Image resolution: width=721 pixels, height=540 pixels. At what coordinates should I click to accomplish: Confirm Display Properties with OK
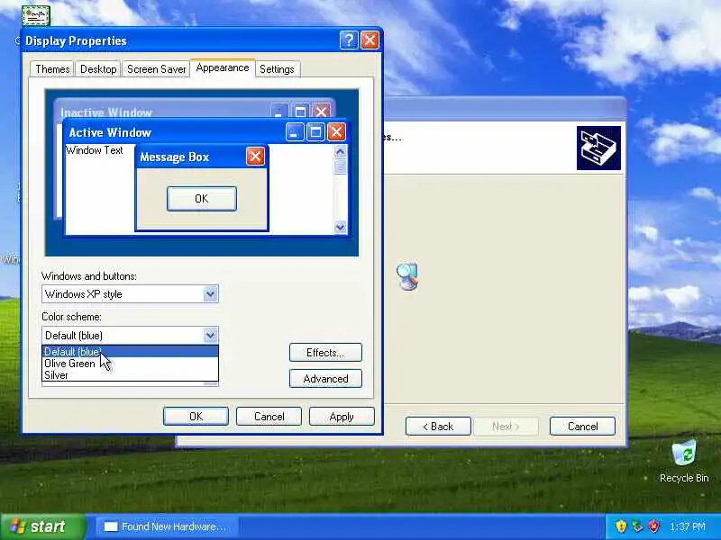point(196,417)
